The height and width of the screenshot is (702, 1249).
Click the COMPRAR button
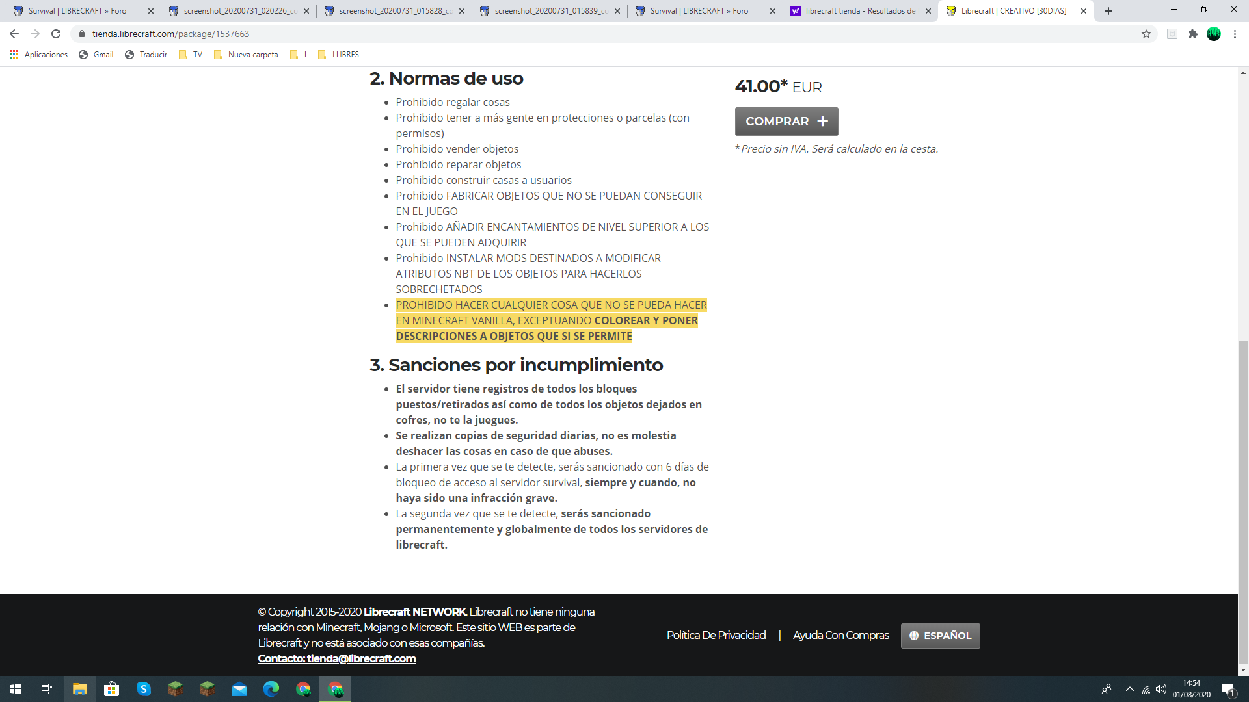point(786,122)
